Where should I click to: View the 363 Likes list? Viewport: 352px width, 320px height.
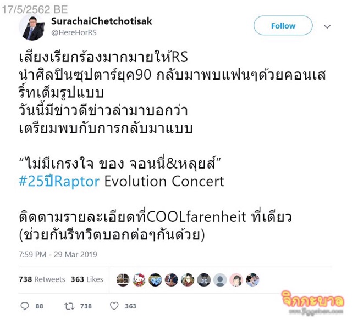[x=87, y=279]
